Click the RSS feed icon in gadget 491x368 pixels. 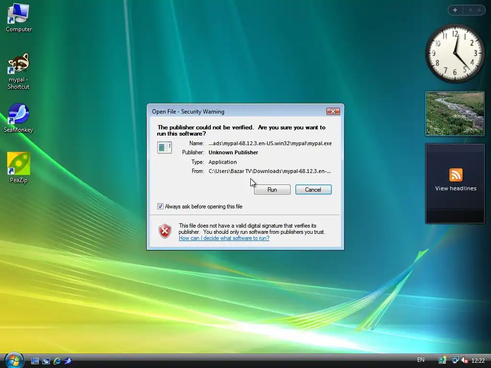pyautogui.click(x=456, y=175)
